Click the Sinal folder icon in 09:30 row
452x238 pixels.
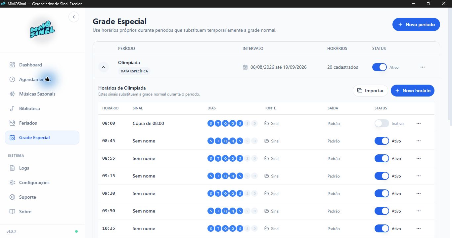click(x=267, y=193)
